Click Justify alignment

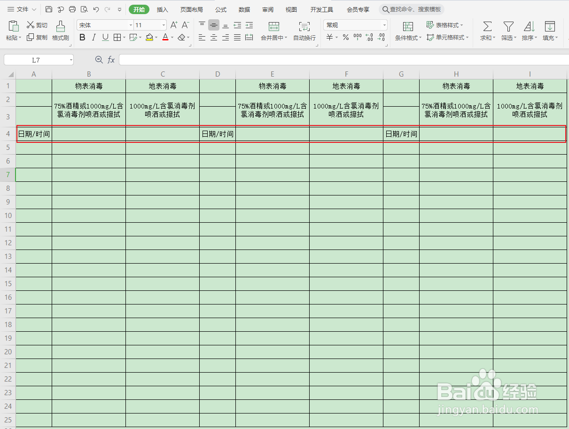click(x=237, y=38)
